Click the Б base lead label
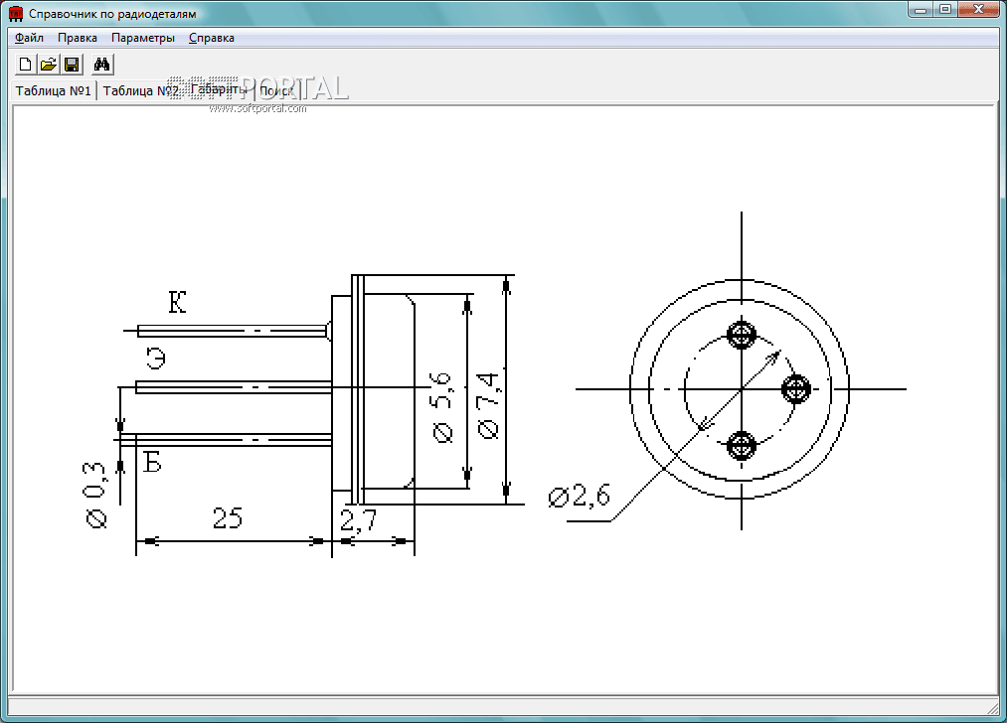 pos(152,461)
